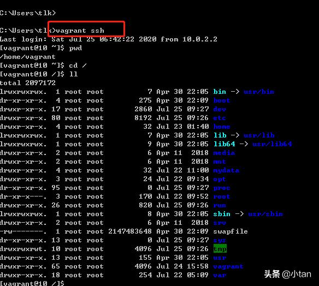The height and width of the screenshot is (286, 319).
Task: Select the 'total 2097172' line
Action: point(28,83)
